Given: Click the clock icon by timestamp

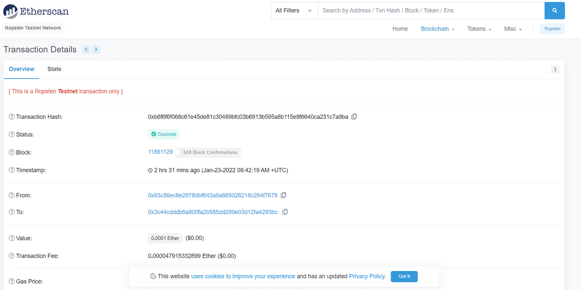Looking at the screenshot, I should tap(150, 170).
